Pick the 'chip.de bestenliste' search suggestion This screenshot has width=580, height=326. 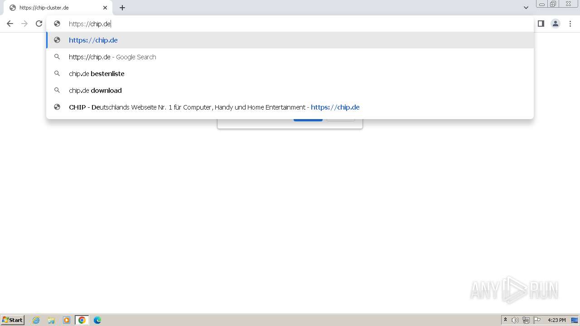[290, 73]
